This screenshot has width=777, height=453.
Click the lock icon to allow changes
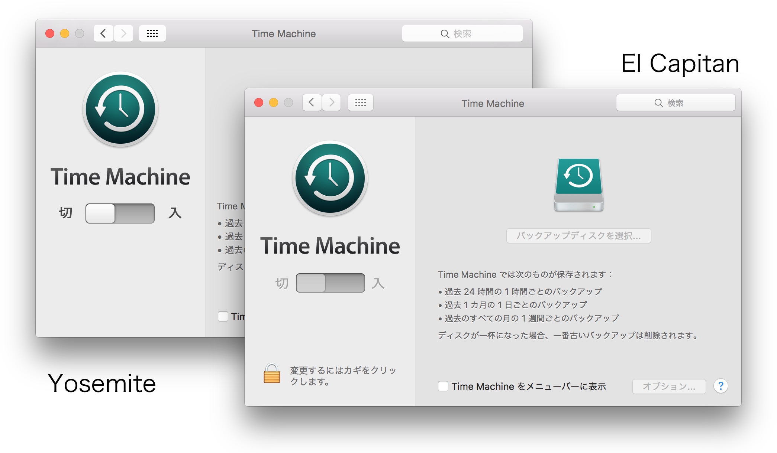click(x=271, y=374)
